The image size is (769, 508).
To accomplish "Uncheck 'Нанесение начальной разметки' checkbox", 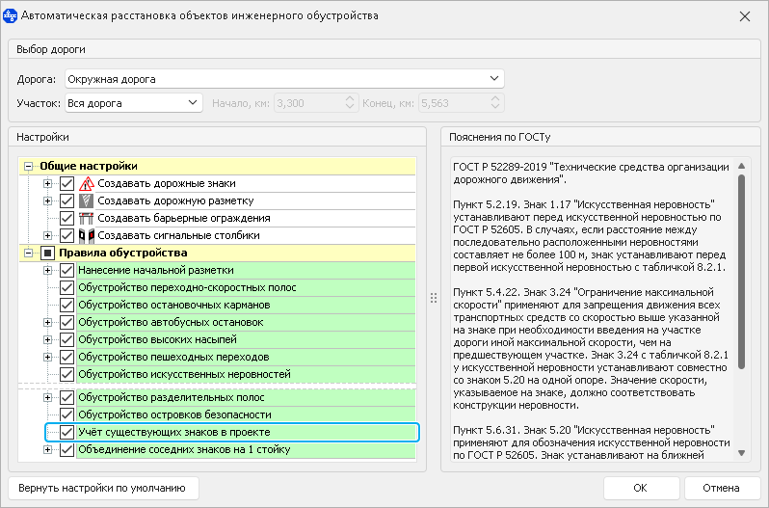I will [67, 270].
